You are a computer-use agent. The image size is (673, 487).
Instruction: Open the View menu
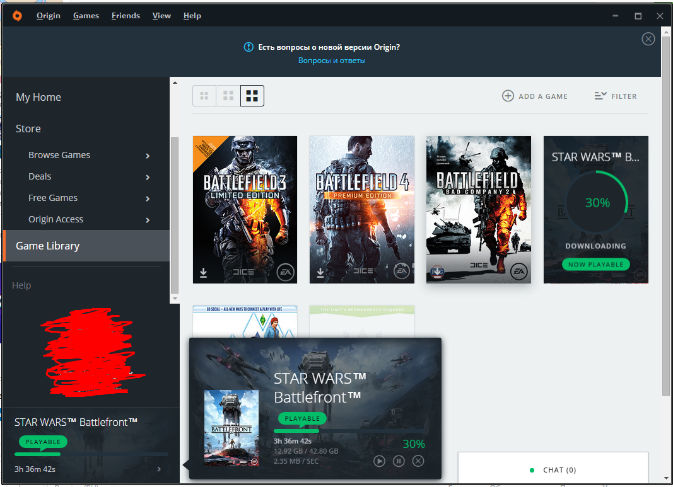pyautogui.click(x=161, y=16)
